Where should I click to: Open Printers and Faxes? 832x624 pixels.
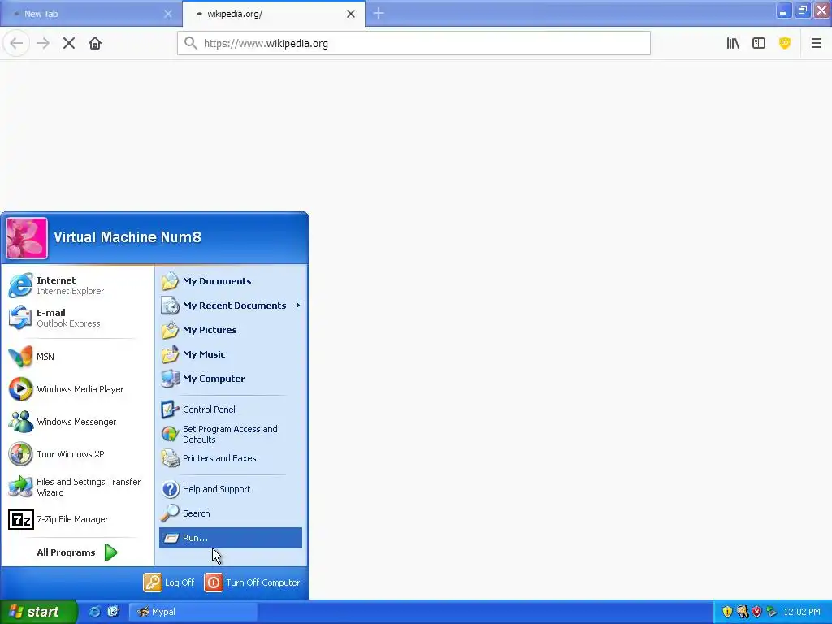(230, 458)
